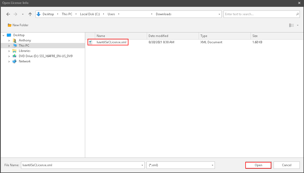Viewport: 304px width, 173px height.
Task: Click the New Folder icon
Action: pyautogui.click(x=9, y=25)
